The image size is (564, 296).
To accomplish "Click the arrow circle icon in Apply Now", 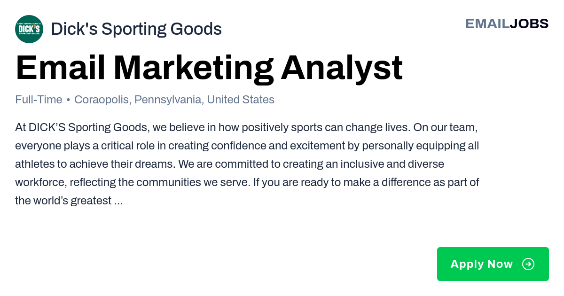I will click(x=528, y=264).
